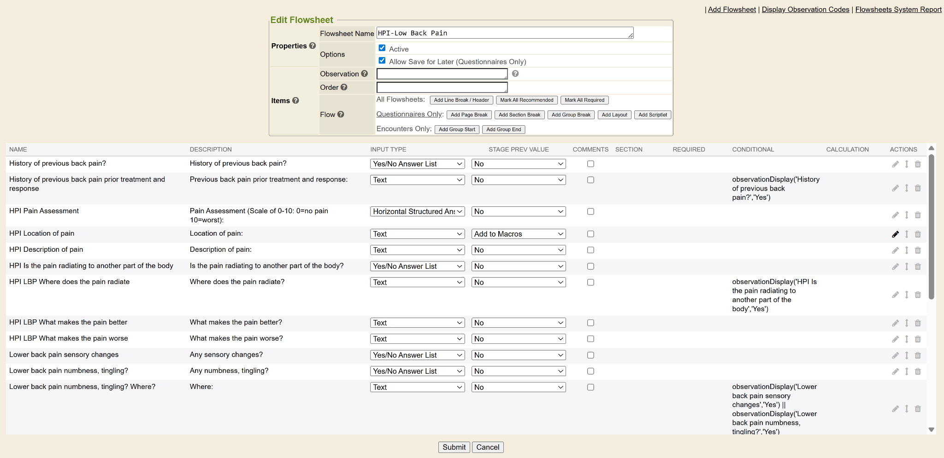Viewport: 944px width, 458px height.
Task: Open the Add Flowsheet link
Action: point(732,10)
